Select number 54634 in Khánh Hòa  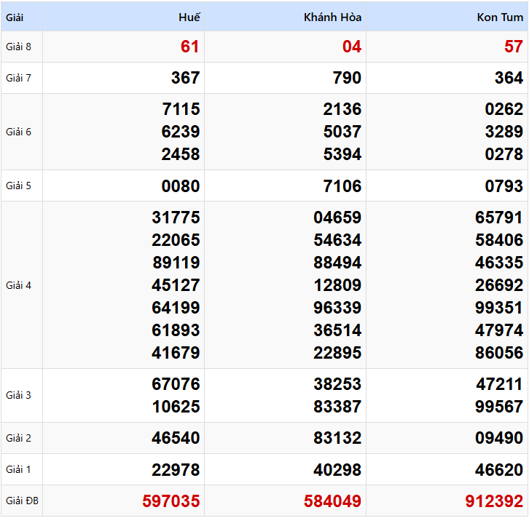337,240
